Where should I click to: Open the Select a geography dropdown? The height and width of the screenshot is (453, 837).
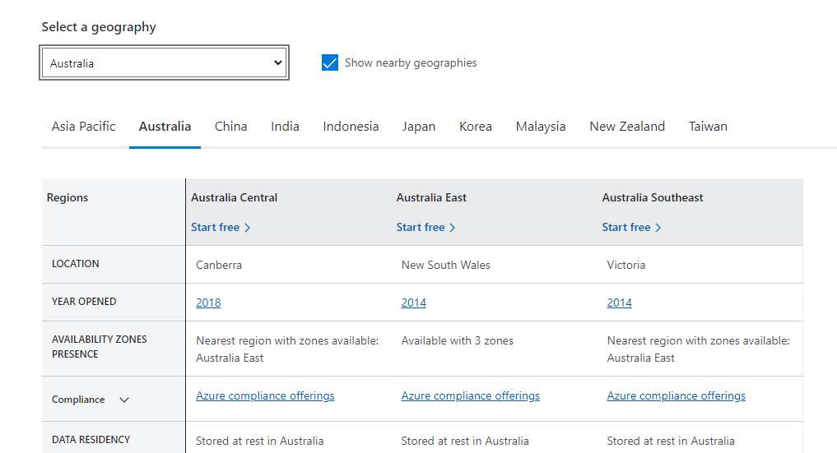pyautogui.click(x=164, y=63)
